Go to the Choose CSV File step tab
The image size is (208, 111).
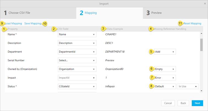(x=38, y=13)
